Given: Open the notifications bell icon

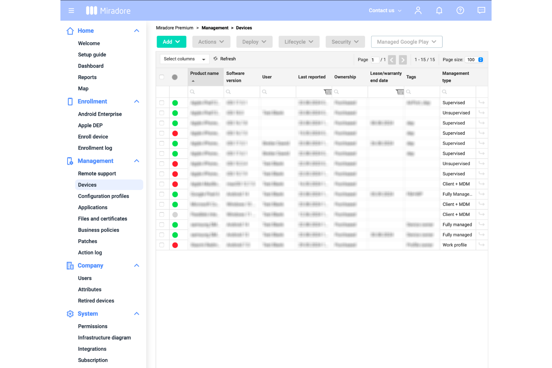Looking at the screenshot, I should (x=439, y=10).
